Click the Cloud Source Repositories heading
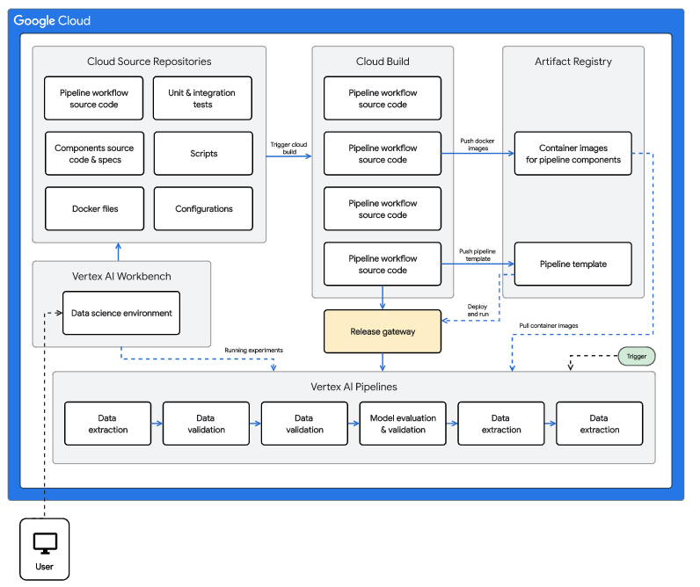700x587 pixels. pyautogui.click(x=149, y=62)
